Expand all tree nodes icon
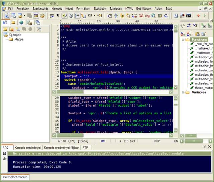The image size is (214, 182). [x=204, y=25]
